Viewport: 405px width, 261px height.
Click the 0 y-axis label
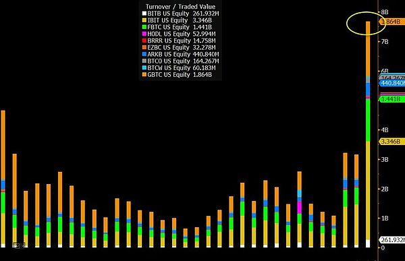pyautogui.click(x=383, y=248)
